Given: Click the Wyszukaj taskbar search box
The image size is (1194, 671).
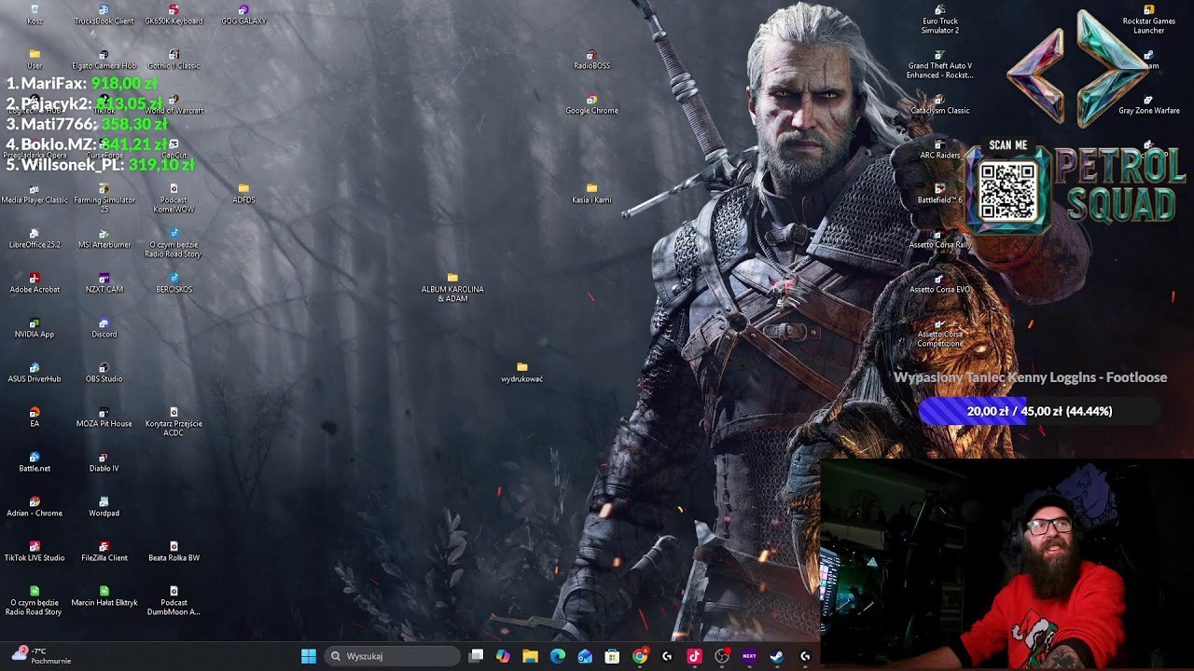Looking at the screenshot, I should point(393,656).
